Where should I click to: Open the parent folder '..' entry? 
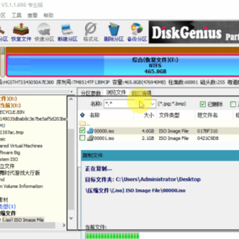point(84,123)
